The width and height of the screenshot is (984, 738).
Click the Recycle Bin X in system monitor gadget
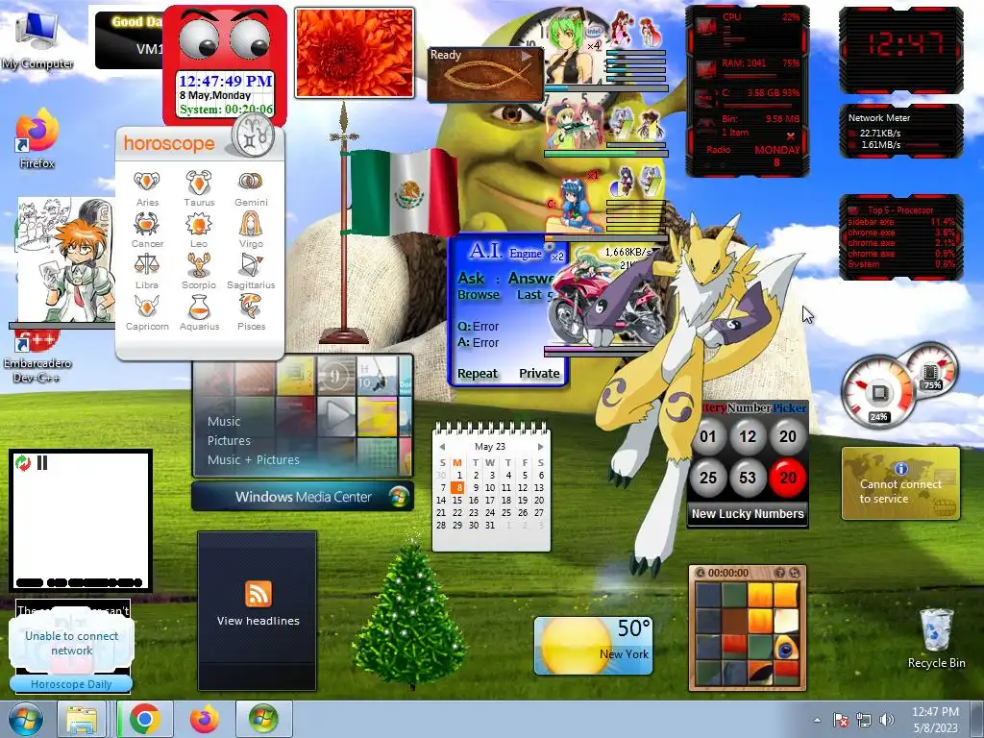(x=790, y=136)
